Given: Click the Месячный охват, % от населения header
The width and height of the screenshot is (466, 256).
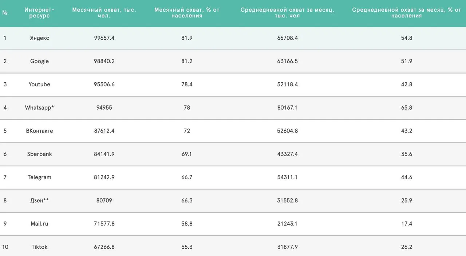Looking at the screenshot, I should pyautogui.click(x=187, y=13).
